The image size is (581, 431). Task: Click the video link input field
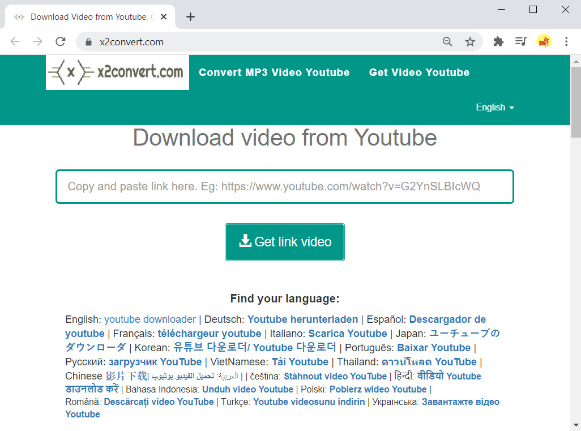pyautogui.click(x=284, y=186)
